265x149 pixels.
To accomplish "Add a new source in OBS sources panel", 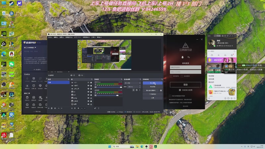I will click(72, 108).
